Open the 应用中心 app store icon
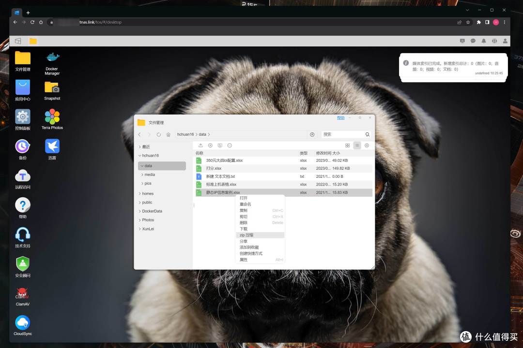This screenshot has width=523, height=348. click(x=23, y=90)
